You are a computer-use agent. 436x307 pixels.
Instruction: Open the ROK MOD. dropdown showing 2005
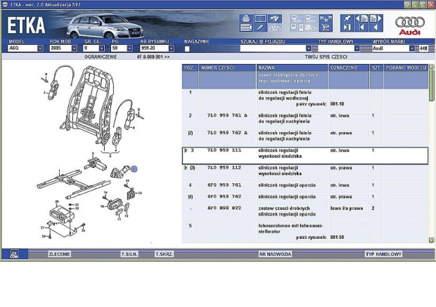75,48
